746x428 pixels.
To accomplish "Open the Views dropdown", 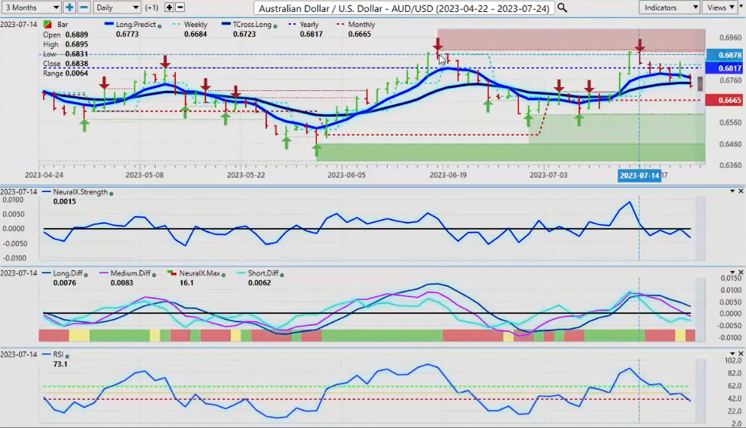I will pos(719,7).
